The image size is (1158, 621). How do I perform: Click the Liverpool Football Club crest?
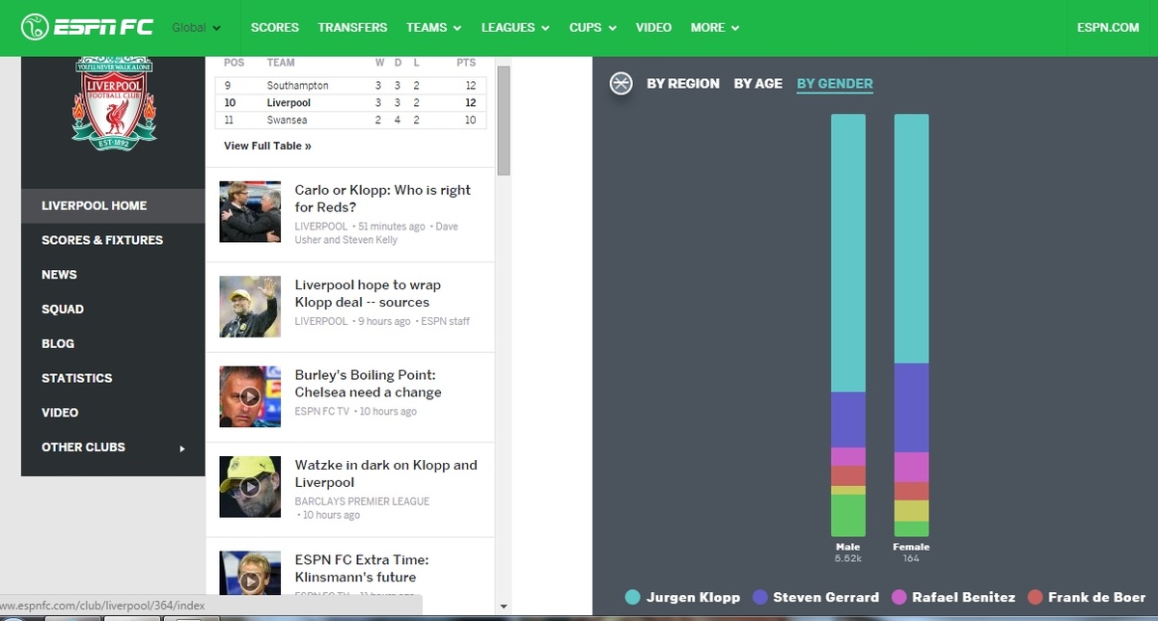click(x=114, y=103)
